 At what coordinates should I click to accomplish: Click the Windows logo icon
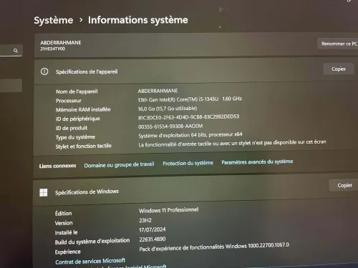(x=44, y=192)
